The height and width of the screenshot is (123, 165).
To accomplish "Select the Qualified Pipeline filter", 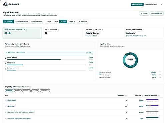I will pyautogui.click(x=22, y=21).
